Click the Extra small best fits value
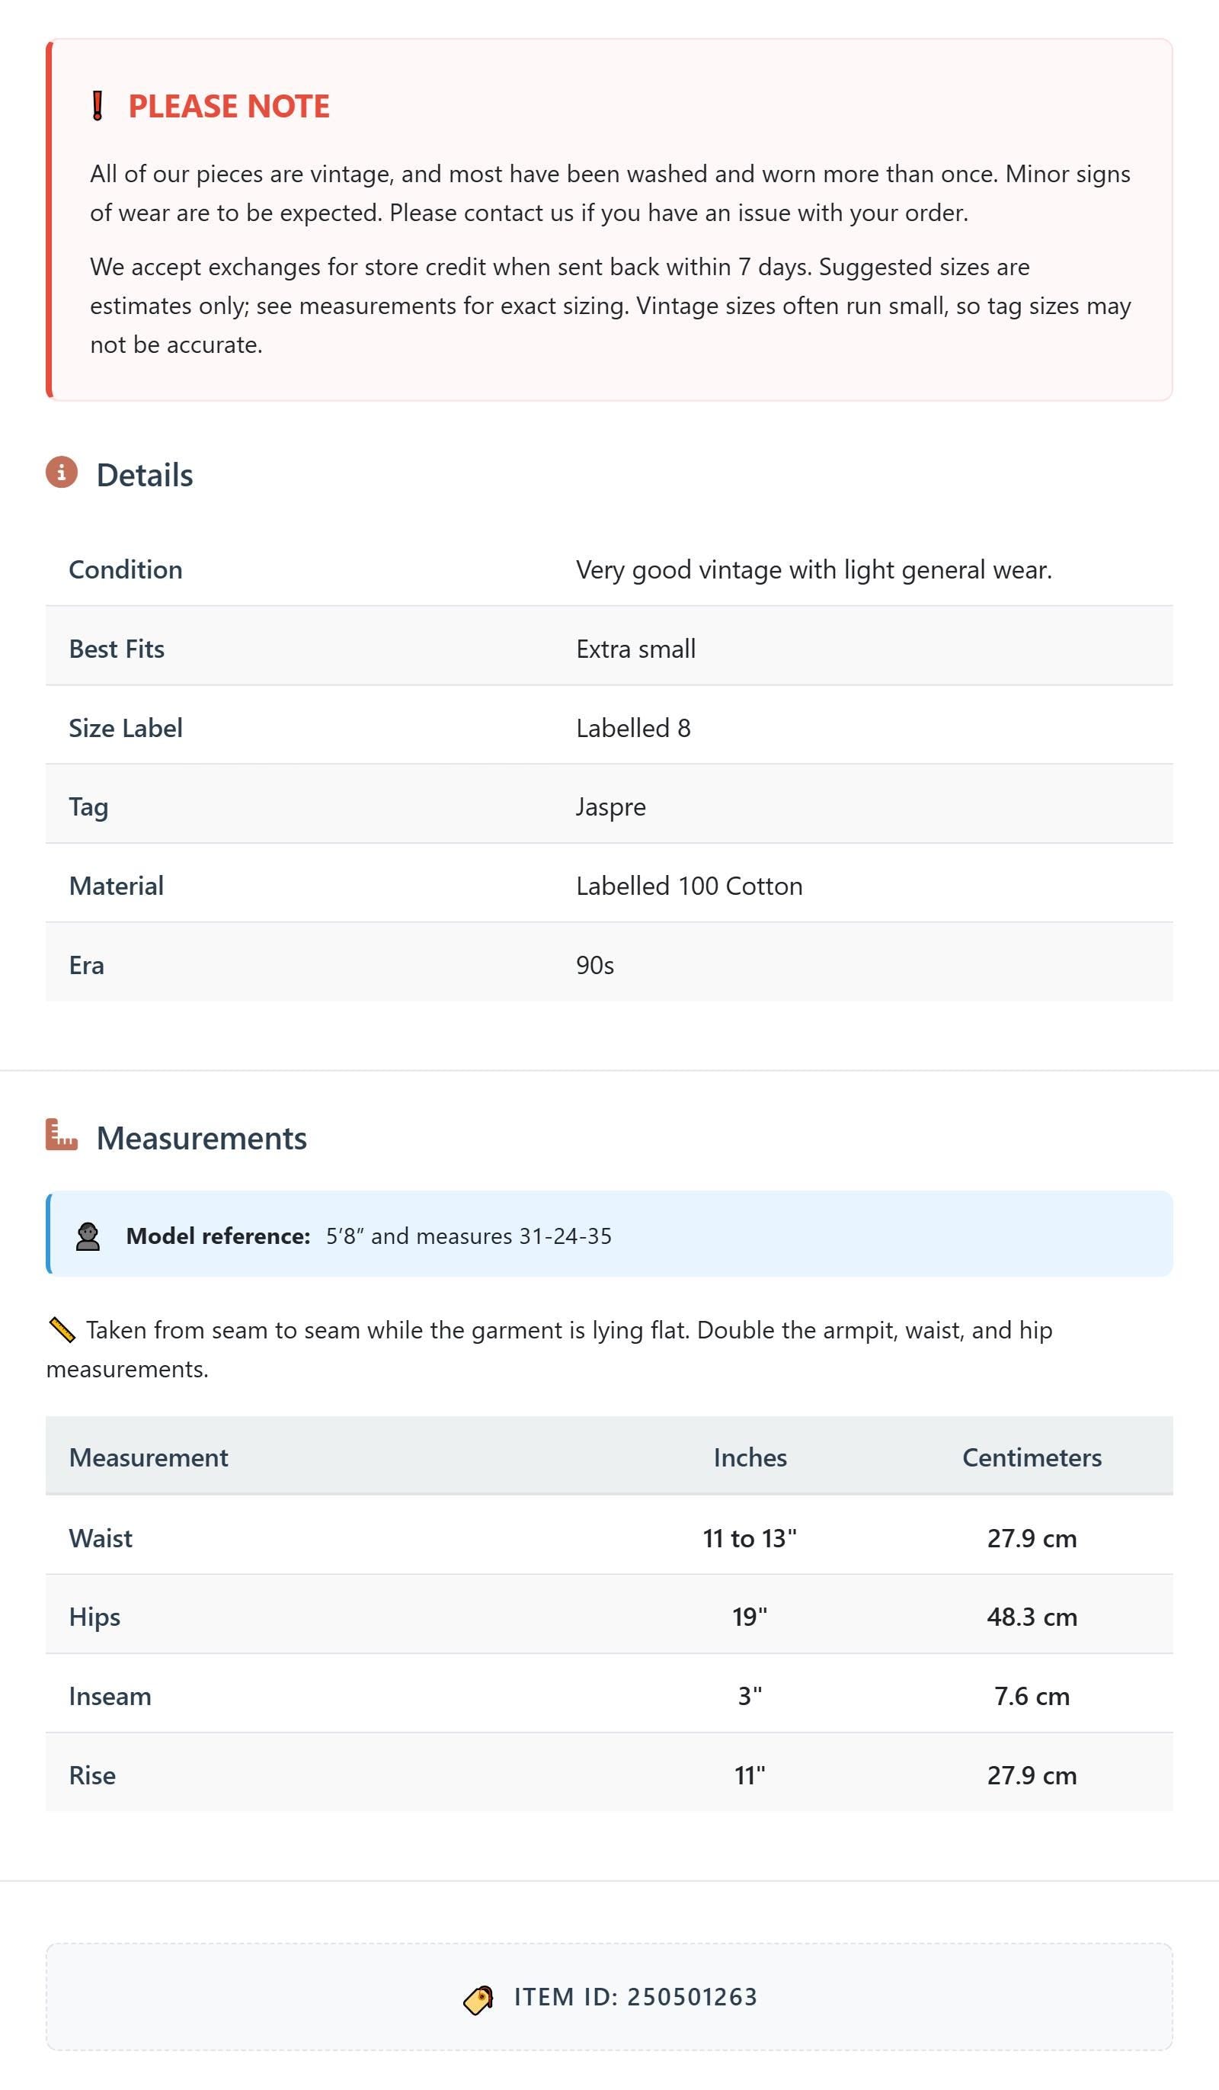1219x2090 pixels. point(636,649)
